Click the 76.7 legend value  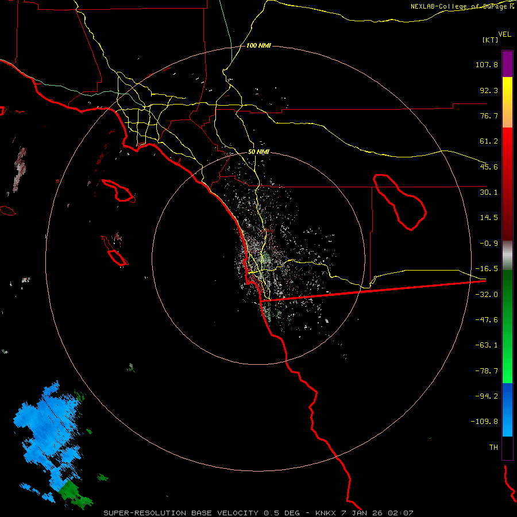pyautogui.click(x=489, y=115)
